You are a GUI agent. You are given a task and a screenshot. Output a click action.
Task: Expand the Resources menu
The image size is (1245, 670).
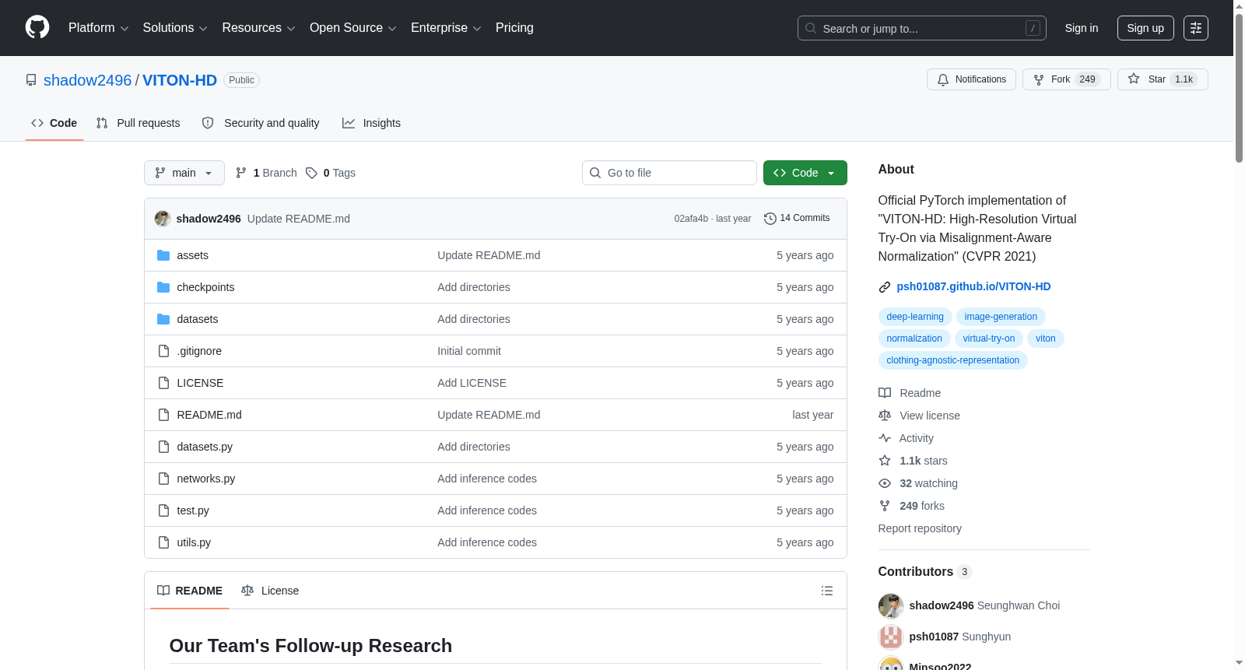pyautogui.click(x=258, y=28)
